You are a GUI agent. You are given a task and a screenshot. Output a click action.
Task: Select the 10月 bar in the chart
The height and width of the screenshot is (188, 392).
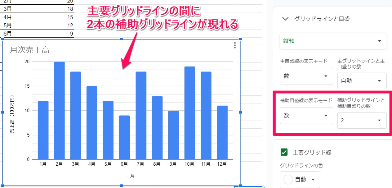tap(190, 113)
